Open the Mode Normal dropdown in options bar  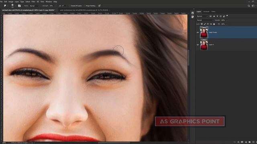(34, 6)
